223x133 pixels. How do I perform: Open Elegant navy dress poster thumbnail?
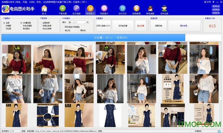(x=142, y=115)
